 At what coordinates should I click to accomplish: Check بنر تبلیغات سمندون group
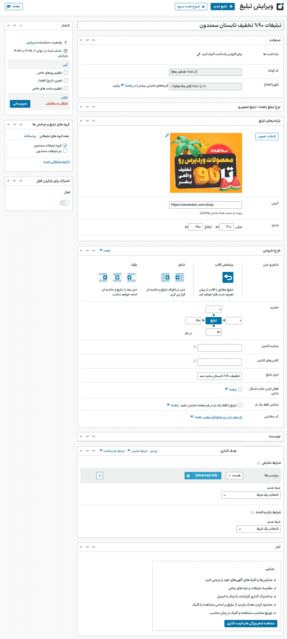tap(65, 151)
